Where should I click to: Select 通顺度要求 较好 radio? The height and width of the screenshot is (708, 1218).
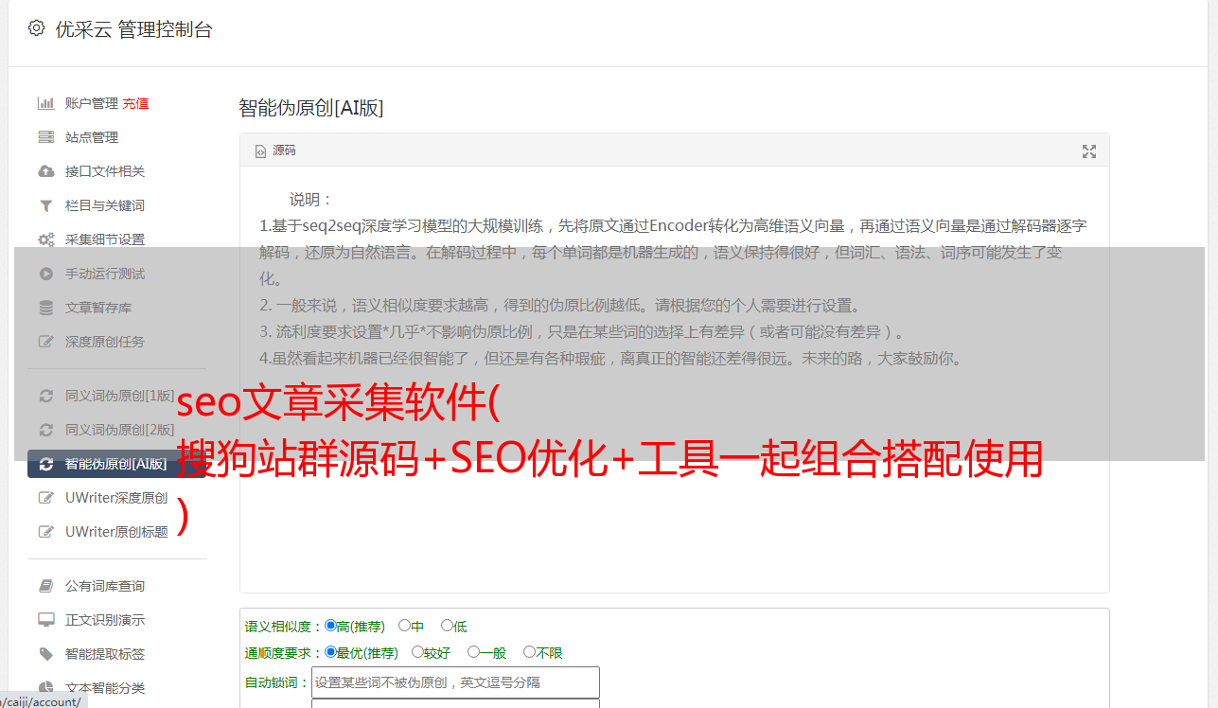point(417,652)
